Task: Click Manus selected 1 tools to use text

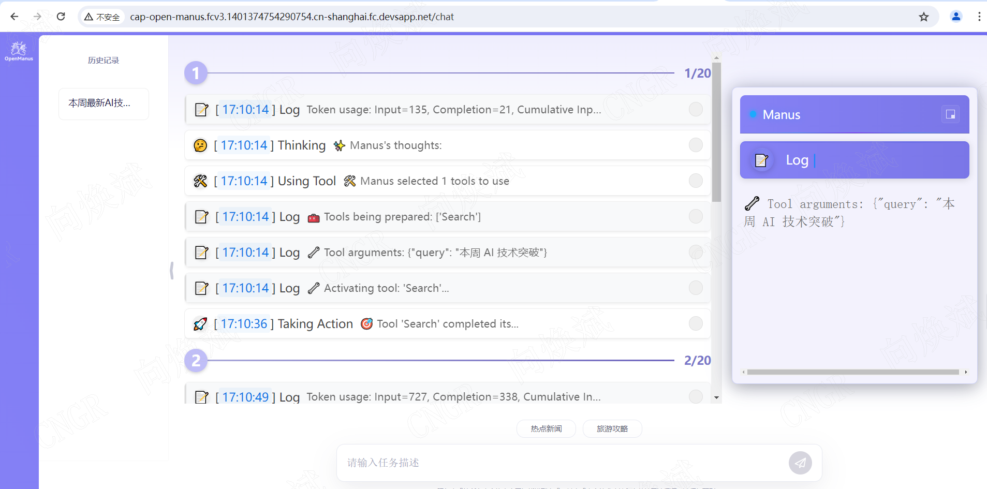Action: (435, 181)
